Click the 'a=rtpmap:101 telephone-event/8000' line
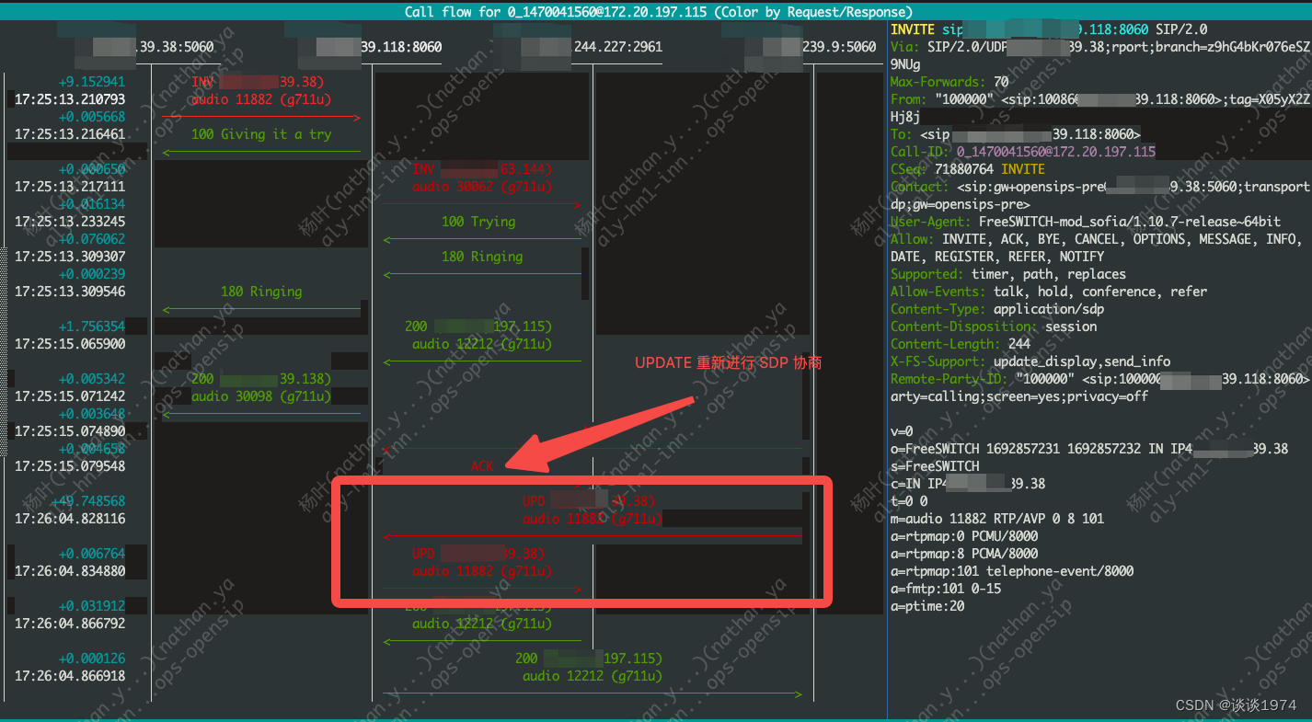The image size is (1312, 722). pyautogui.click(x=1012, y=571)
